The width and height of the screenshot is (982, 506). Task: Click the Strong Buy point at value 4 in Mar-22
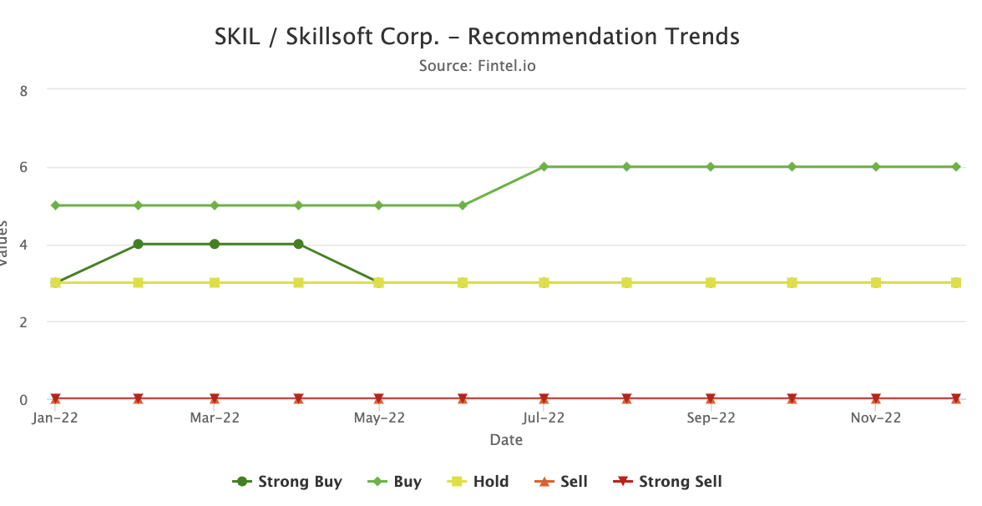click(215, 244)
